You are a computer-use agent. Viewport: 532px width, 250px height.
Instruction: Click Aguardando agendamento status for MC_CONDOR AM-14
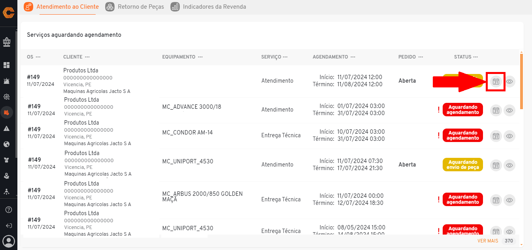[x=463, y=135]
